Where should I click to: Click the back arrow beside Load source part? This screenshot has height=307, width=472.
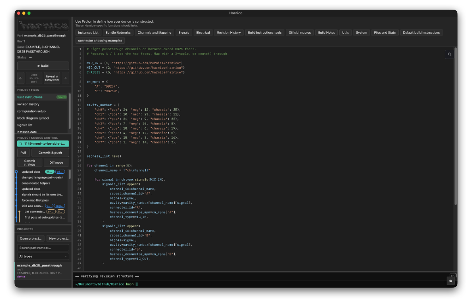21,78
